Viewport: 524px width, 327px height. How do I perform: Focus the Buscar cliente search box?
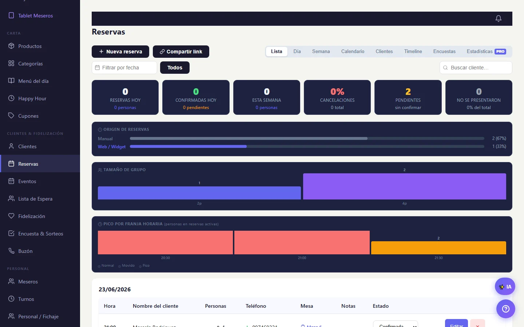[476, 68]
